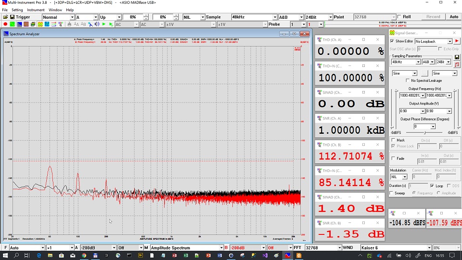Click the open folder icon
Screen dimensions: 462x260
[5, 17]
